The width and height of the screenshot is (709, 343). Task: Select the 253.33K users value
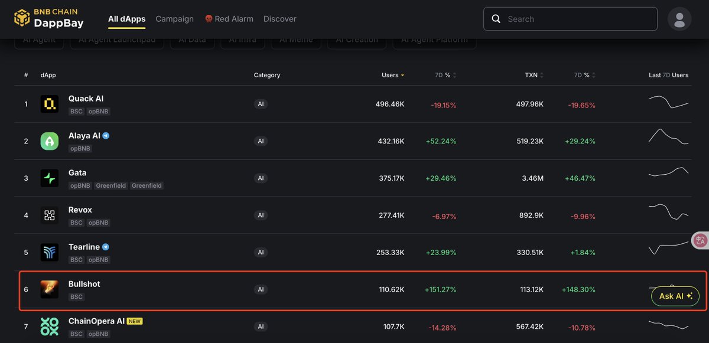coord(391,253)
